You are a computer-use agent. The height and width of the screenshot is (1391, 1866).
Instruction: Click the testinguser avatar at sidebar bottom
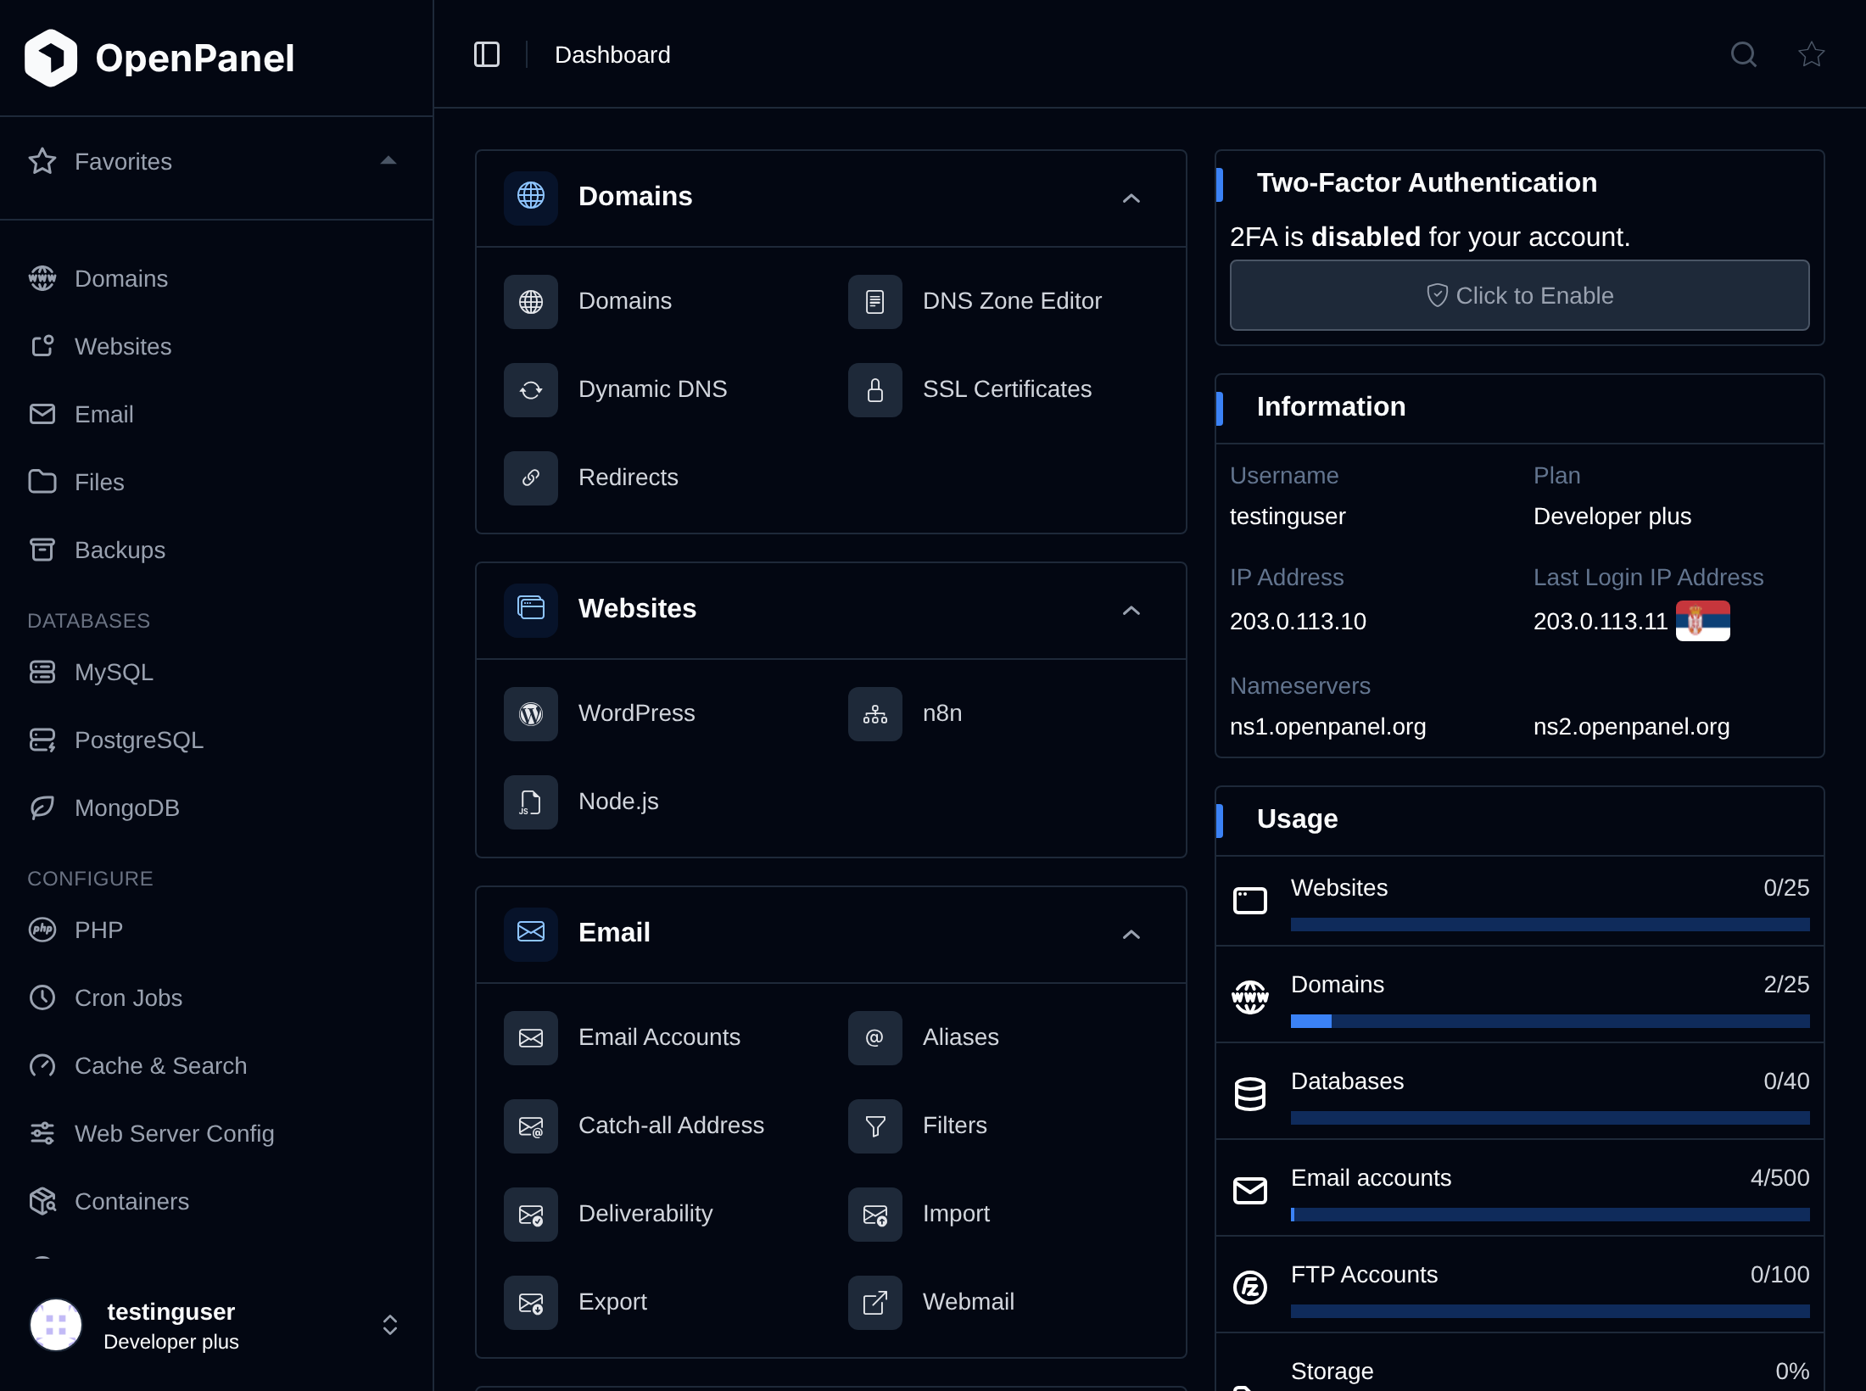tap(56, 1325)
